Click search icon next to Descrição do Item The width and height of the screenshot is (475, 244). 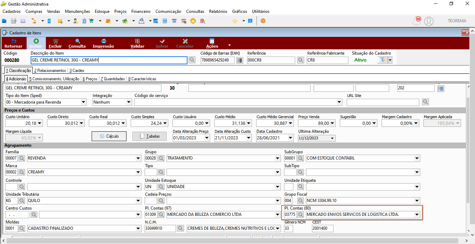(192, 60)
